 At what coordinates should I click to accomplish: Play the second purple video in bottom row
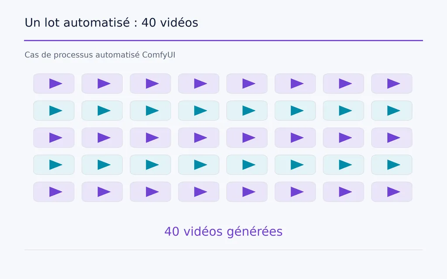pos(102,192)
